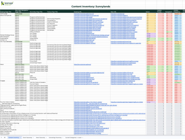The image size is (185, 140).
Task: Open Event Taxonomy tab's dropdown arrow
Action: [33, 138]
